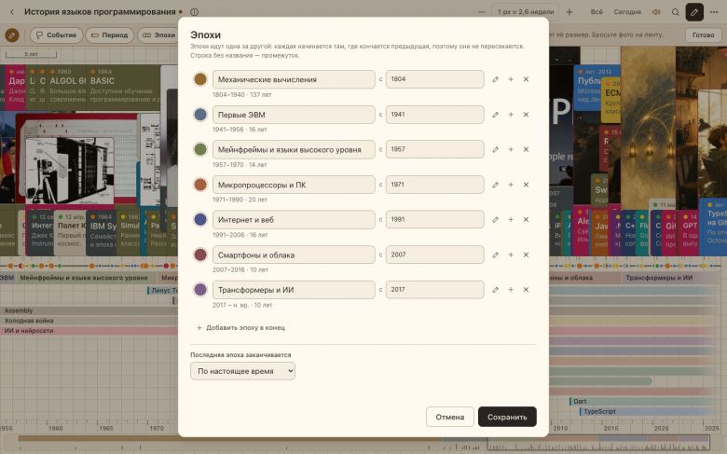
Task: Zoom out the timeline with minus icon
Action: tap(482, 12)
